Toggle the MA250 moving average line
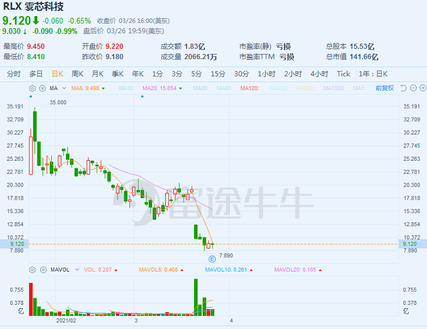This screenshot has height=329, width=427. (279, 88)
